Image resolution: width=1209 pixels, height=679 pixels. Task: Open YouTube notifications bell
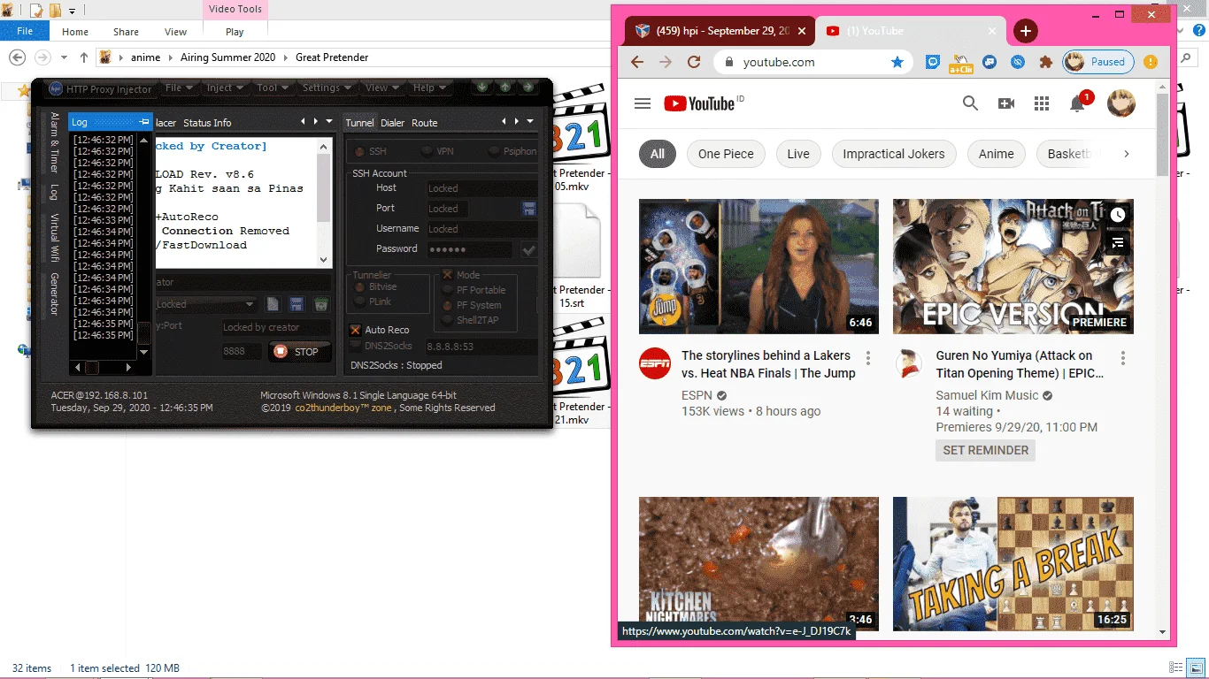1077,103
